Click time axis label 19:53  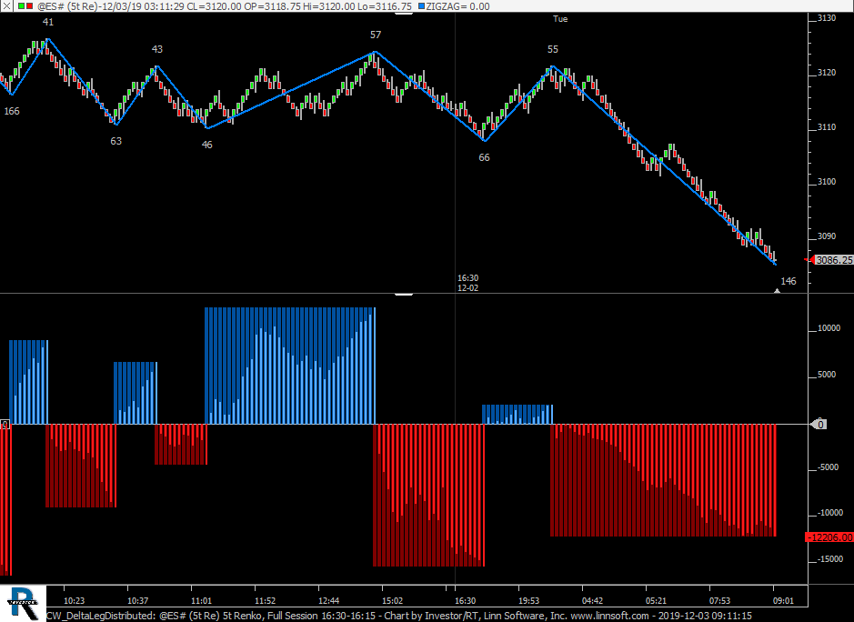pos(528,600)
